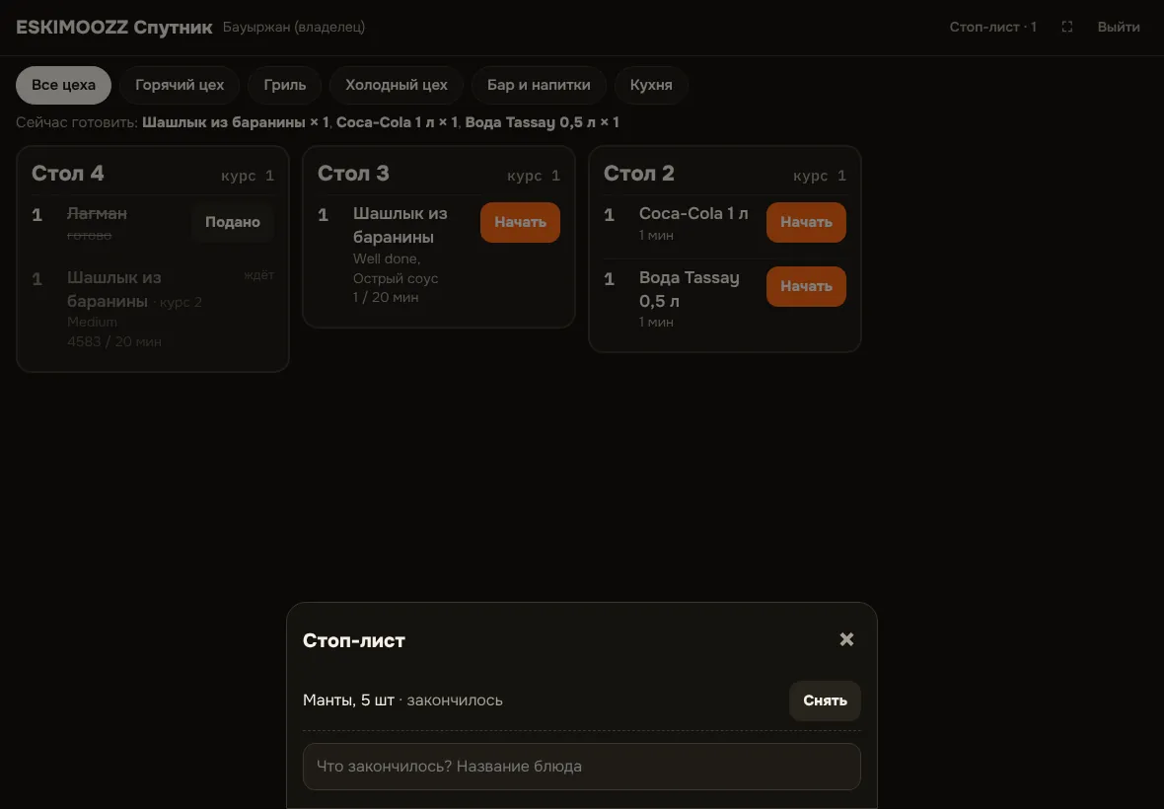Close the Стоп-лист panel
Viewport: 1164px width, 809px height.
click(x=846, y=639)
